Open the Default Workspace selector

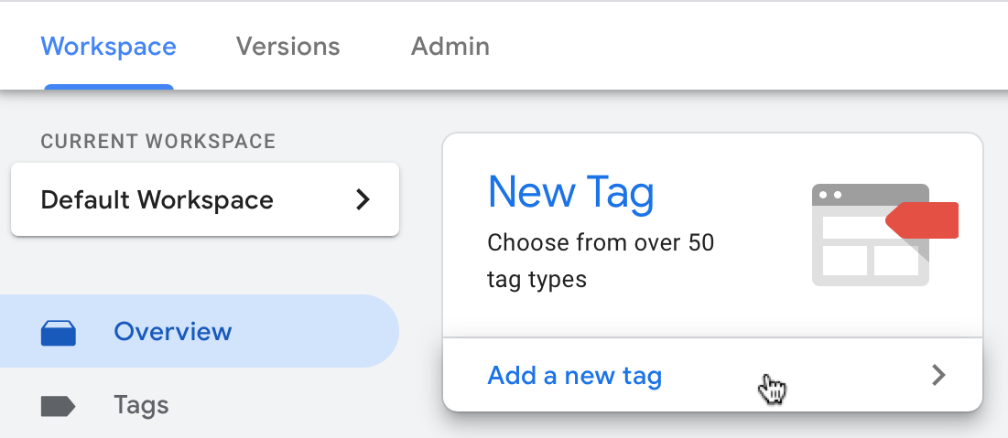[x=205, y=199]
